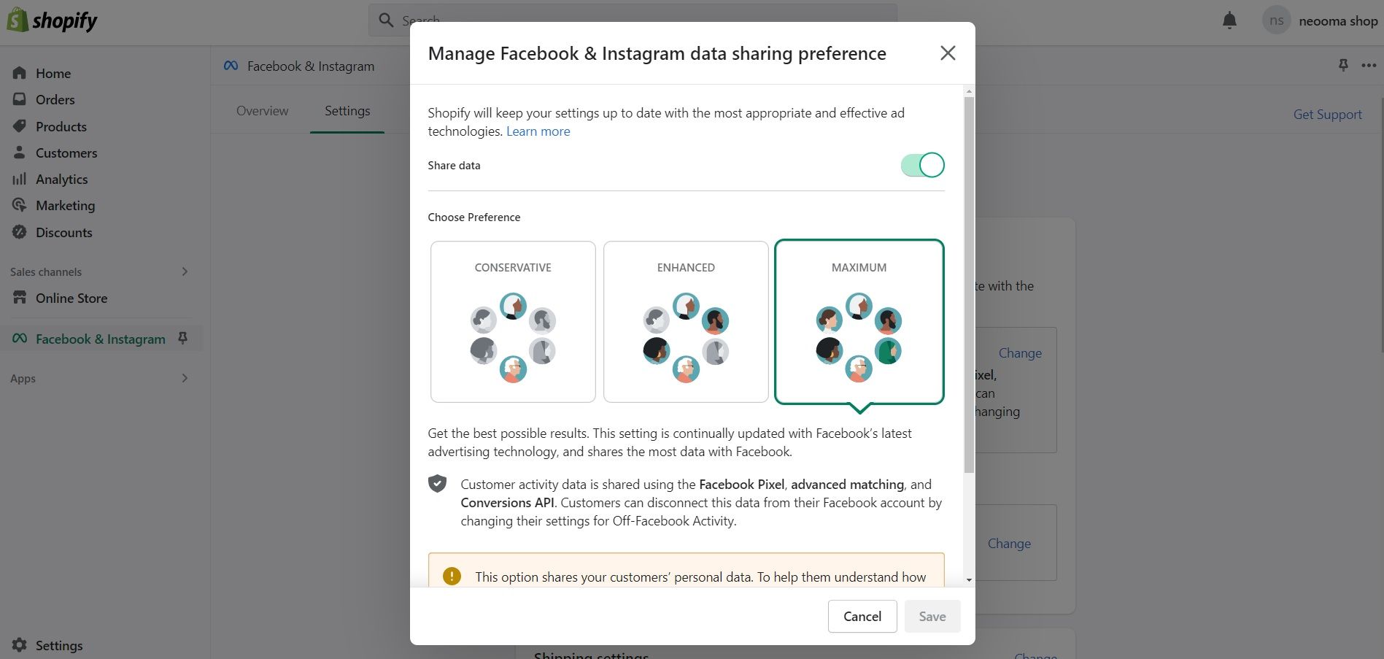Open the Online Store menu item
The width and height of the screenshot is (1384, 659).
(71, 298)
